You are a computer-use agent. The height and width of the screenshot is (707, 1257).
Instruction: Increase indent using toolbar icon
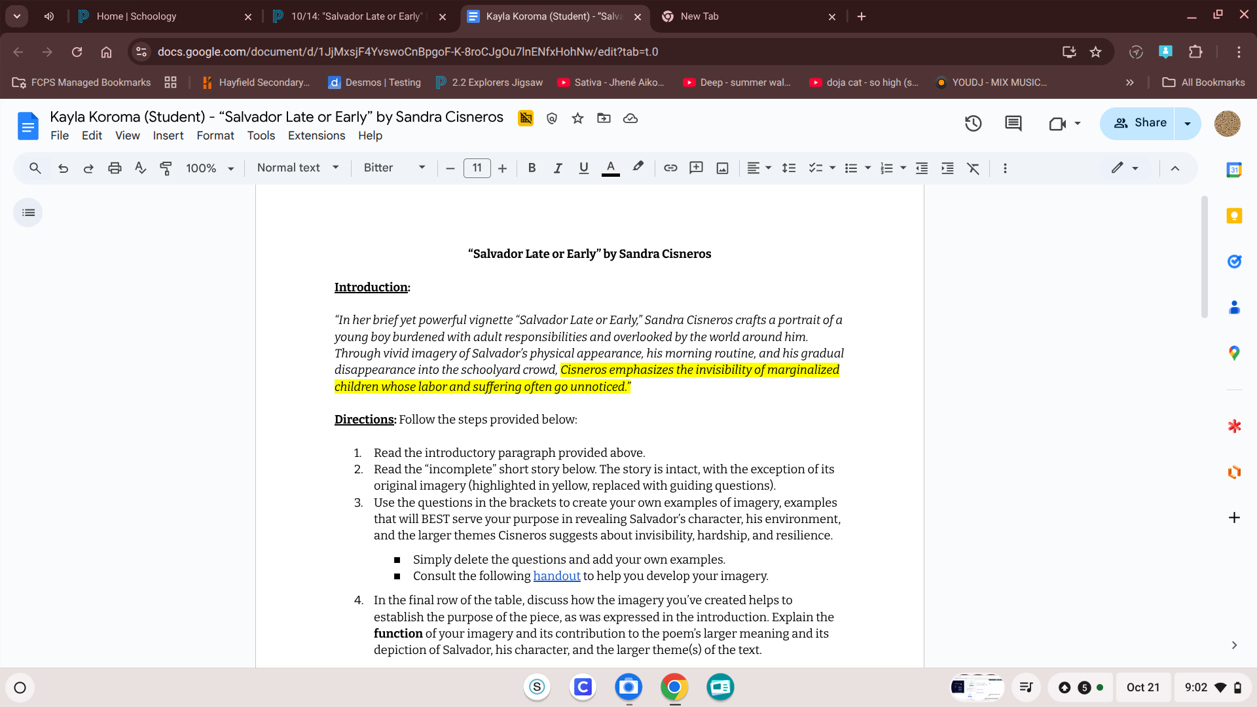click(x=947, y=168)
